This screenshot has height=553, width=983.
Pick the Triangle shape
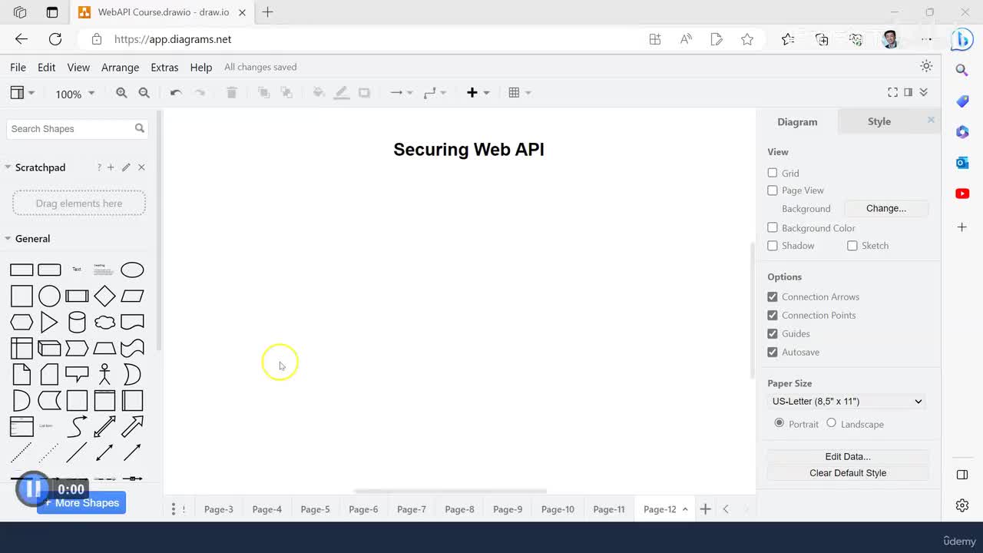coord(49,322)
